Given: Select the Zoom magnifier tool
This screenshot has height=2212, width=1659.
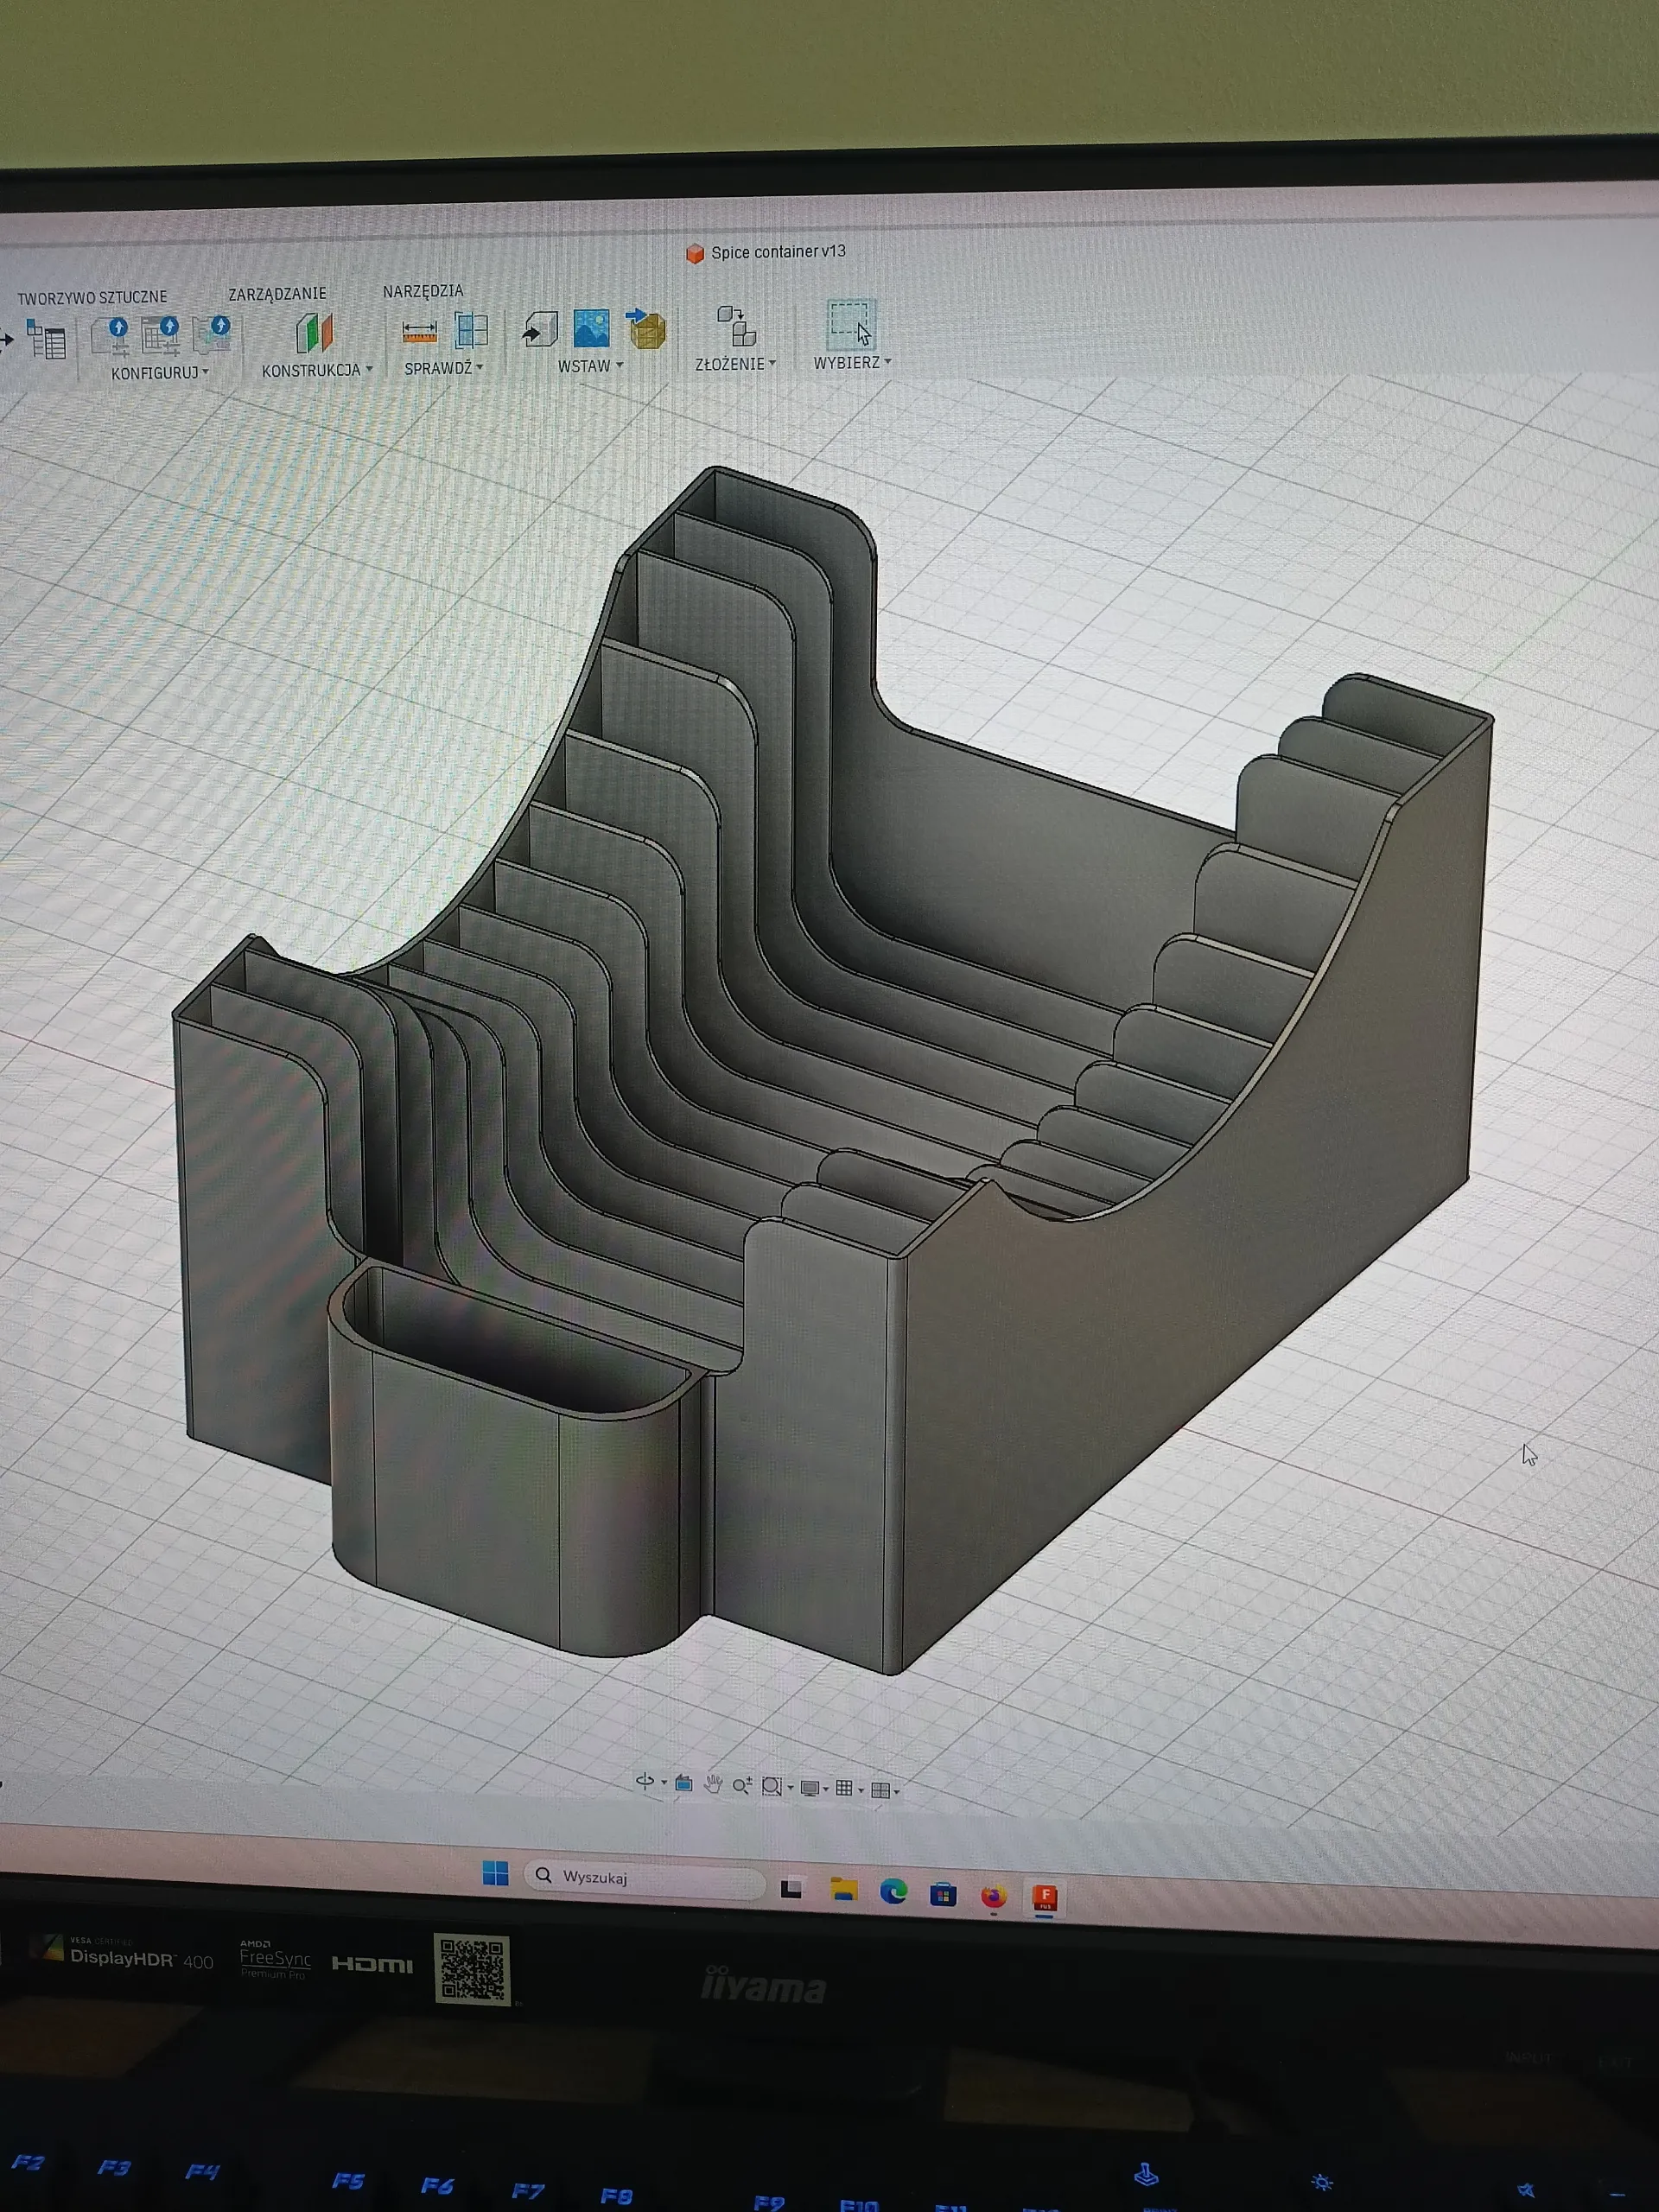Looking at the screenshot, I should pyautogui.click(x=742, y=1785).
